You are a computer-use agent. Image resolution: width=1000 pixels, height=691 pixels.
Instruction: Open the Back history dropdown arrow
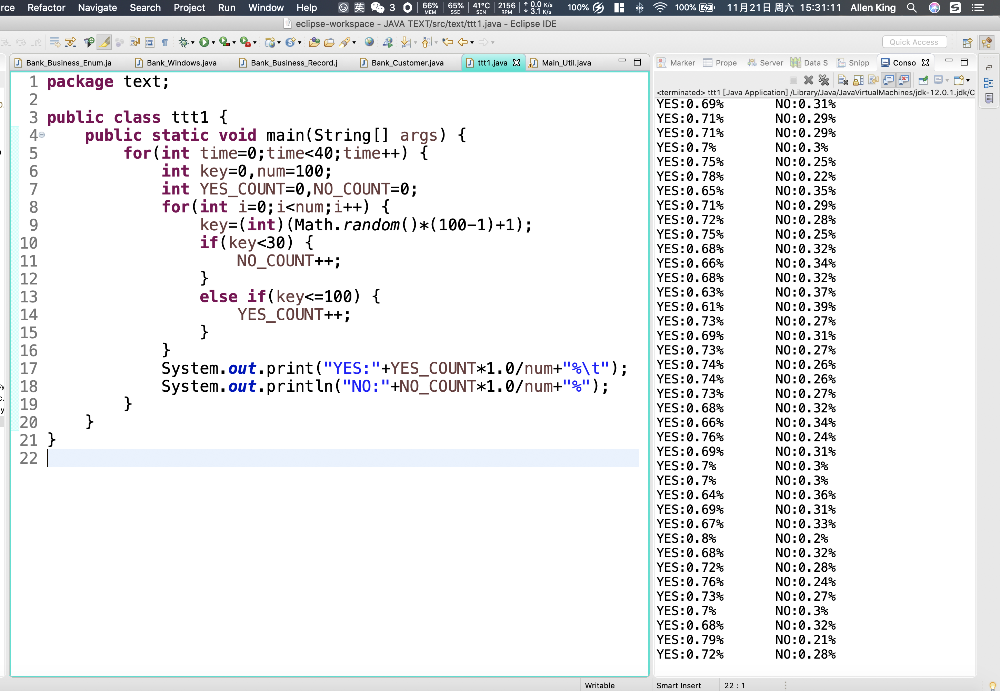(472, 43)
